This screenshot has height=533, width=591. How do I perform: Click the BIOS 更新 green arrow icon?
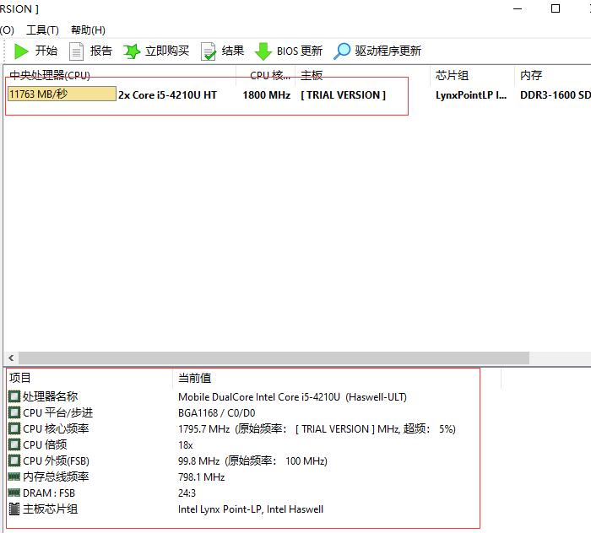pos(263,51)
